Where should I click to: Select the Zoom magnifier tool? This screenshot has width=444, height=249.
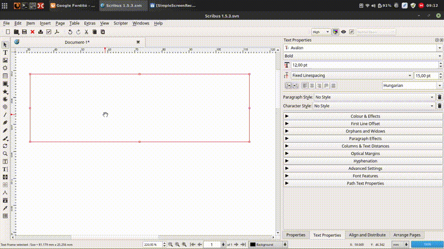coord(5,153)
